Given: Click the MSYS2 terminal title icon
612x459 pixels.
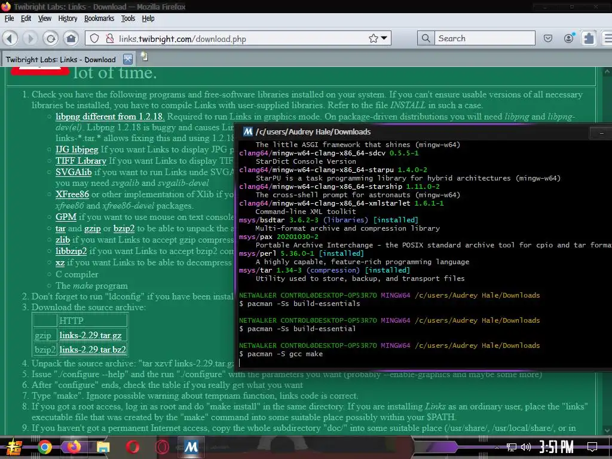Looking at the screenshot, I should click(248, 131).
